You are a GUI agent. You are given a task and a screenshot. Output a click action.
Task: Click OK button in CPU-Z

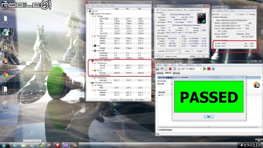(203, 56)
